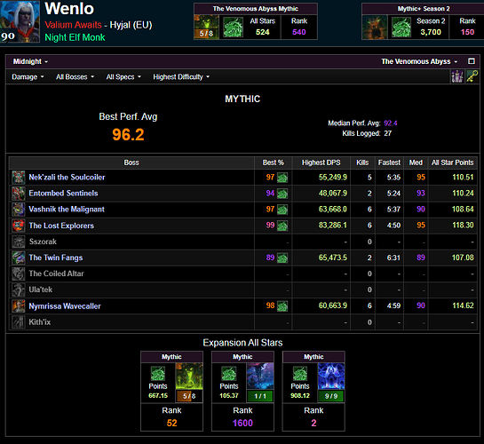This screenshot has width=484, height=444.
Task: Click Ula'tek boss icon
Action: [x=19, y=289]
